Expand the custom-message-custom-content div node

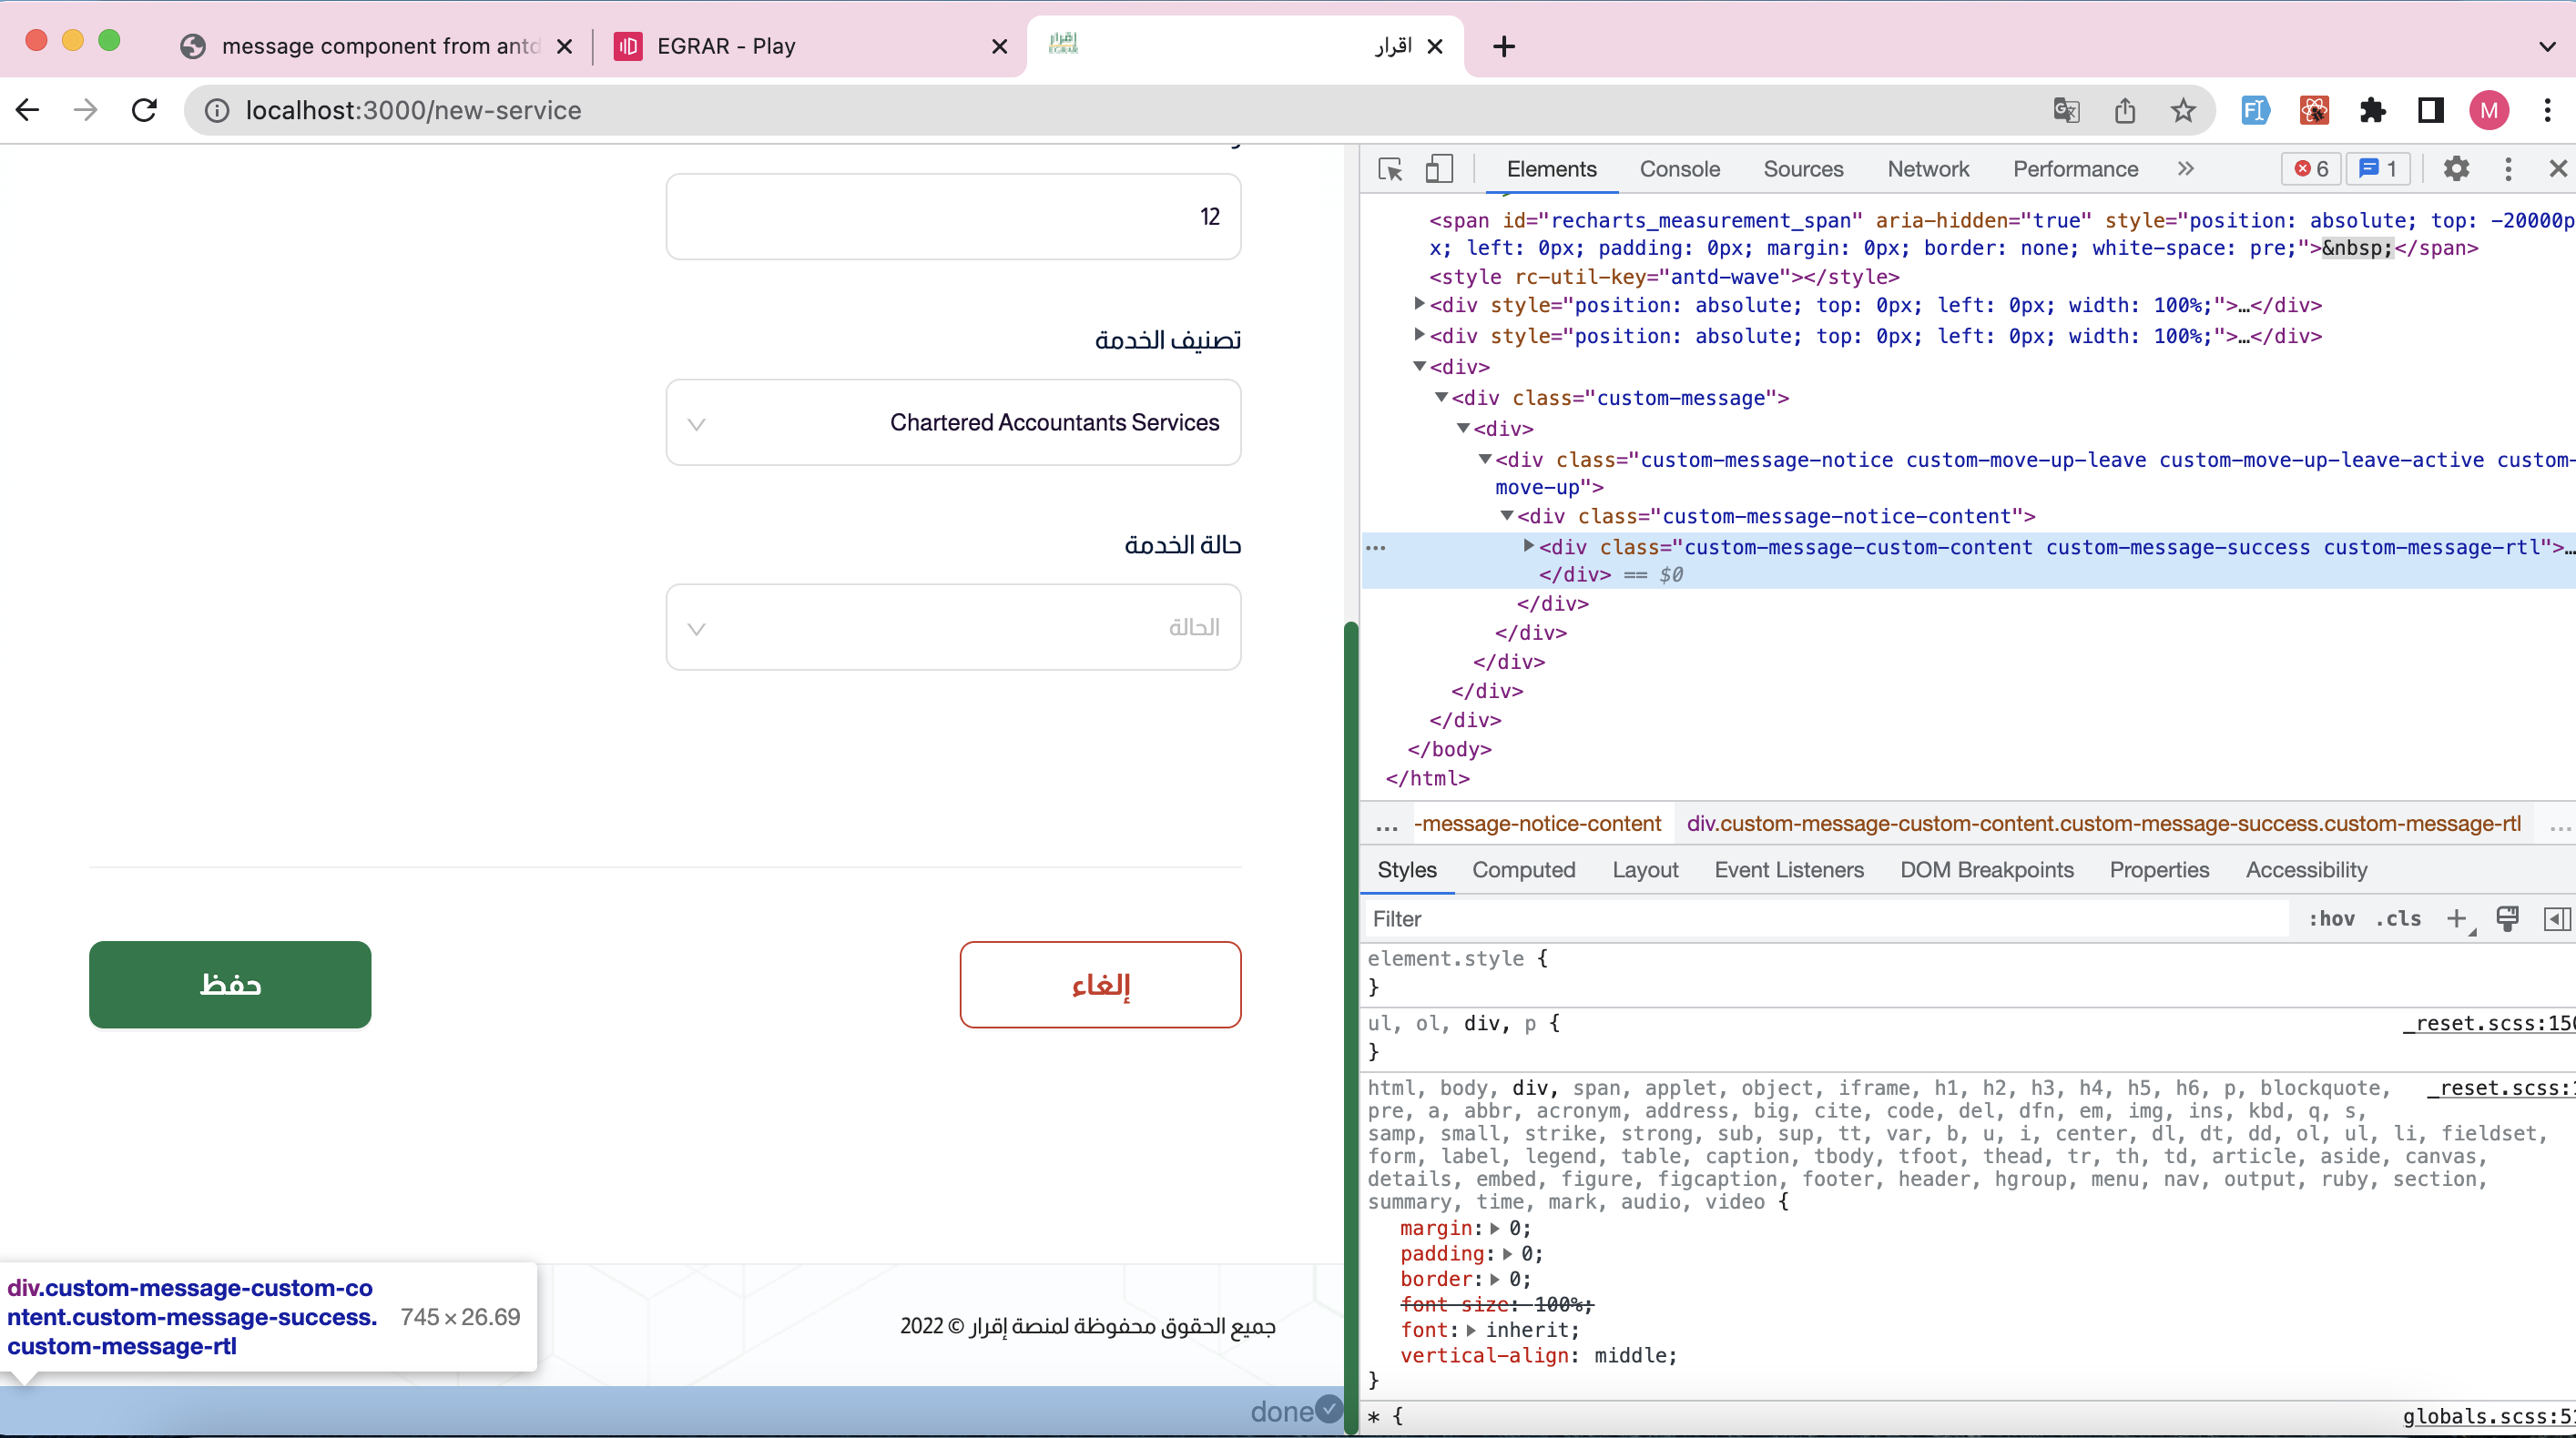click(x=1528, y=545)
